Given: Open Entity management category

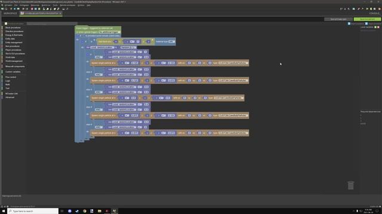Looking at the screenshot, I should pos(14,42).
